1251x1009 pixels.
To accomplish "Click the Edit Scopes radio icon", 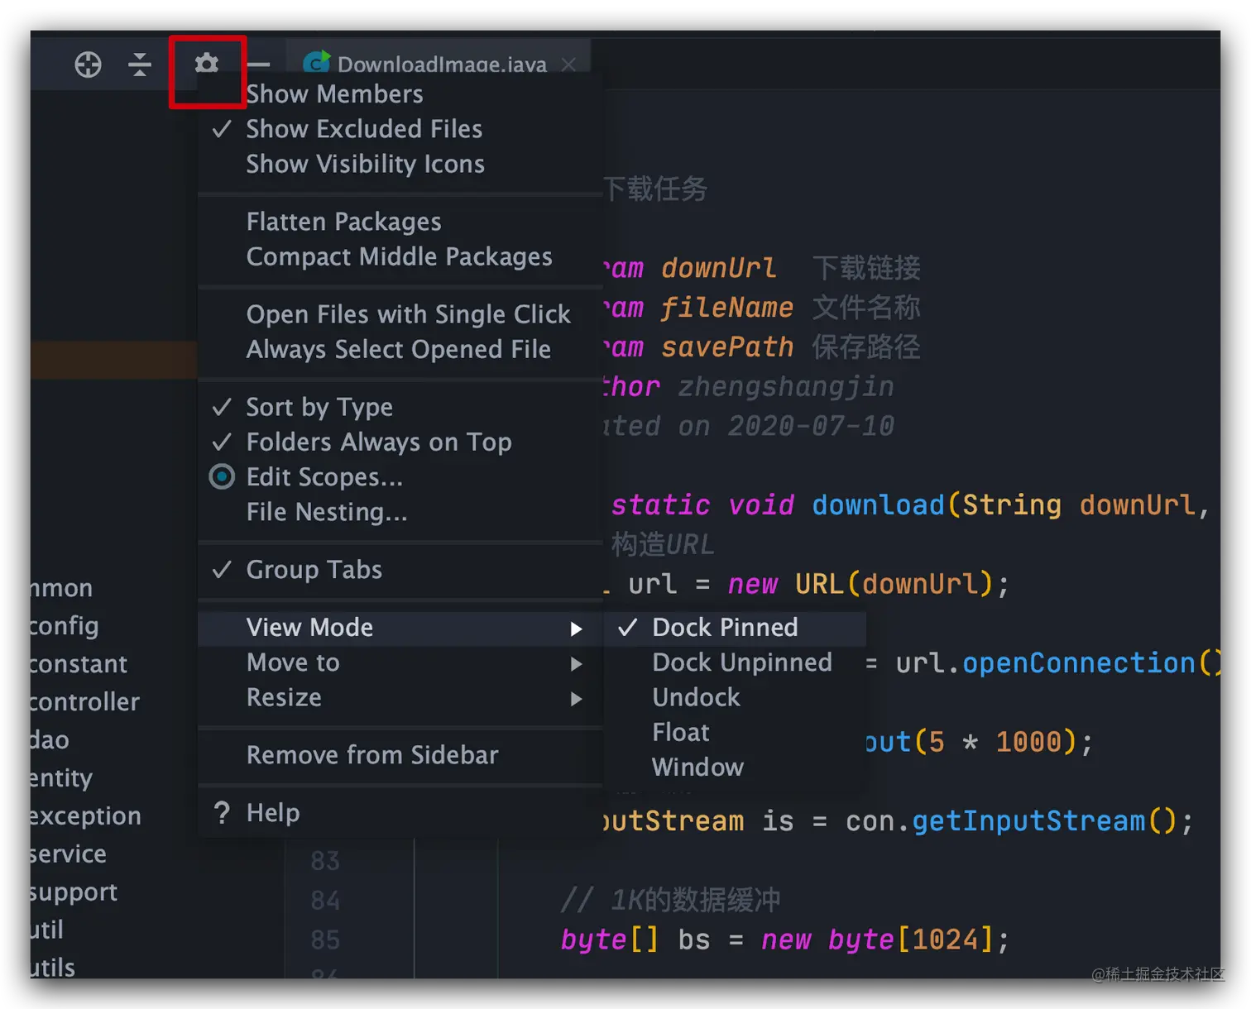I will click(222, 476).
